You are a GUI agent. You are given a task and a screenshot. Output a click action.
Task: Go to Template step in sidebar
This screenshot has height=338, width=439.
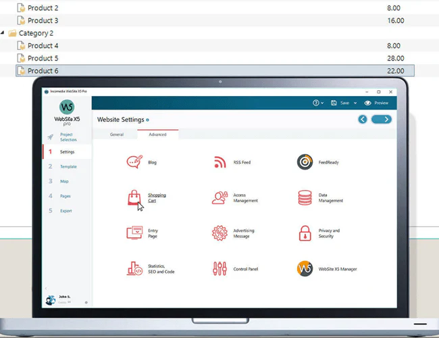pos(68,166)
